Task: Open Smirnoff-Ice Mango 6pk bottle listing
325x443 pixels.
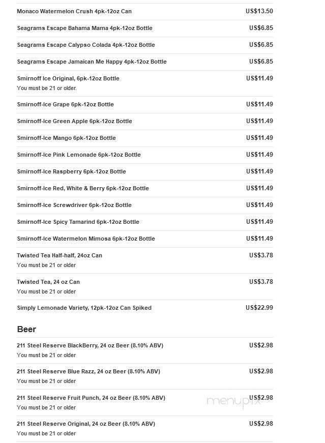Action: click(66, 138)
